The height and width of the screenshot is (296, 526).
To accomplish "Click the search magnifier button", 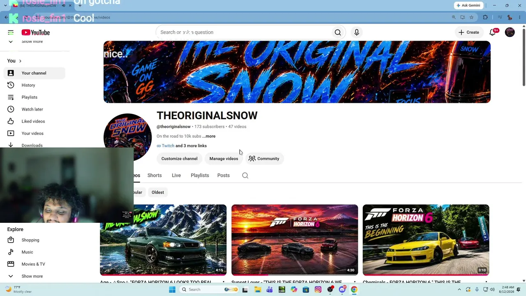I will [x=338, y=32].
